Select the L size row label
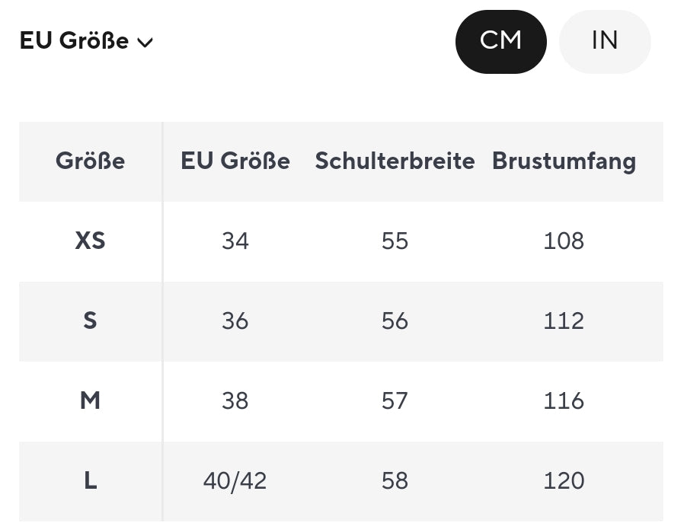 [90, 481]
